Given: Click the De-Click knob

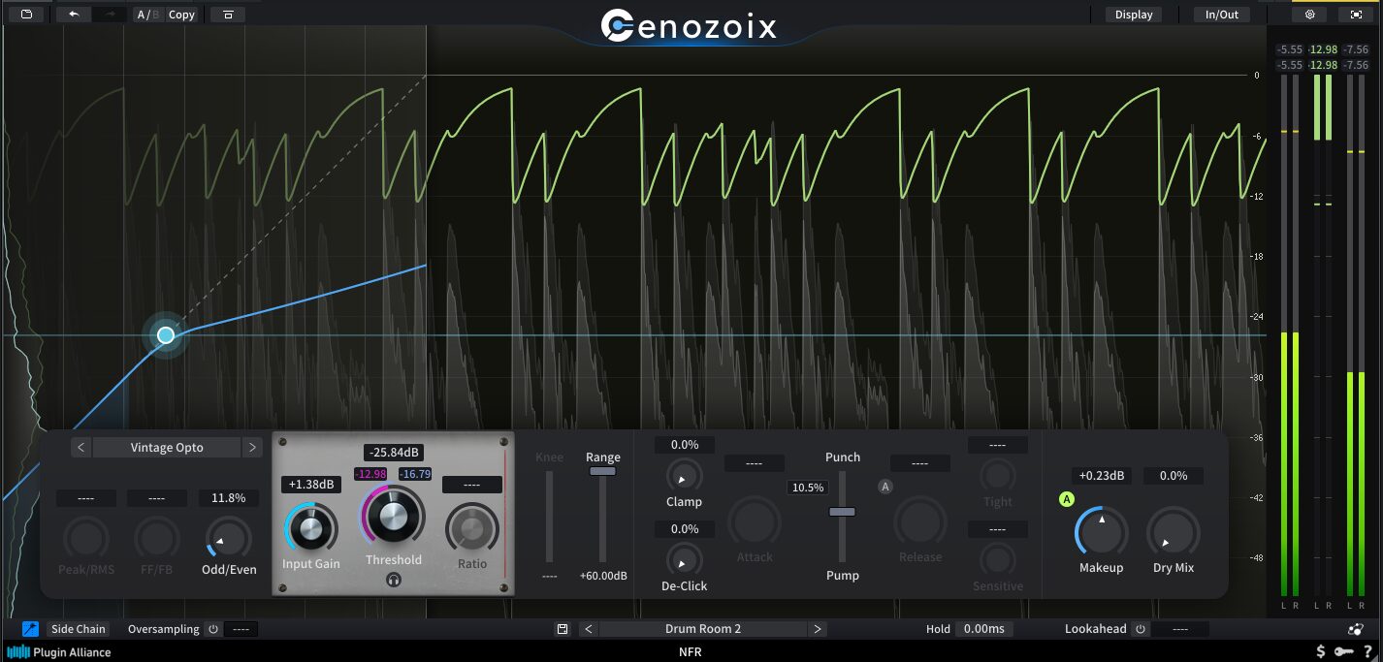Looking at the screenshot, I should tap(684, 559).
